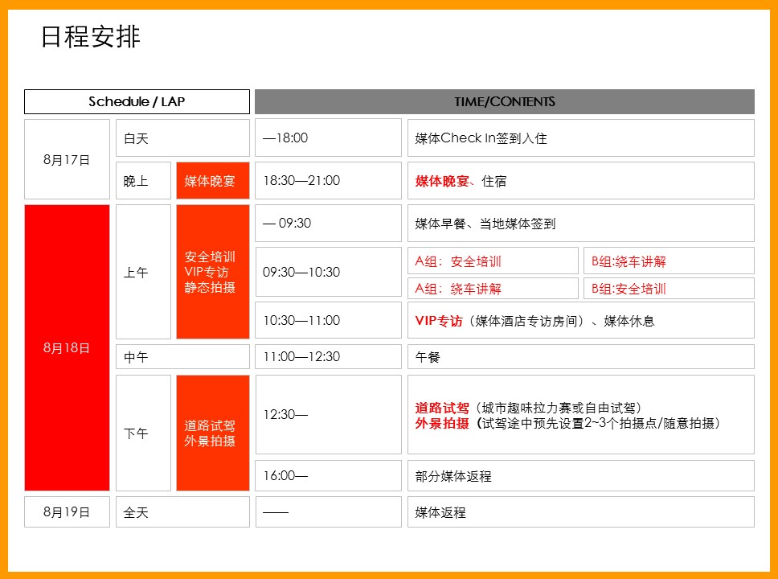This screenshot has width=778, height=579.
Task: Select the 8月19日 date cell
Action: pyautogui.click(x=67, y=511)
